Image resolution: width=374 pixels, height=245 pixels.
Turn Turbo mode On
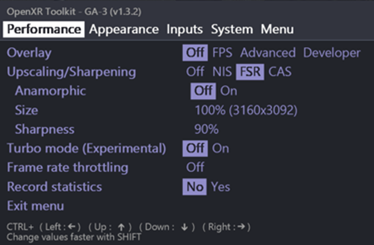point(220,148)
